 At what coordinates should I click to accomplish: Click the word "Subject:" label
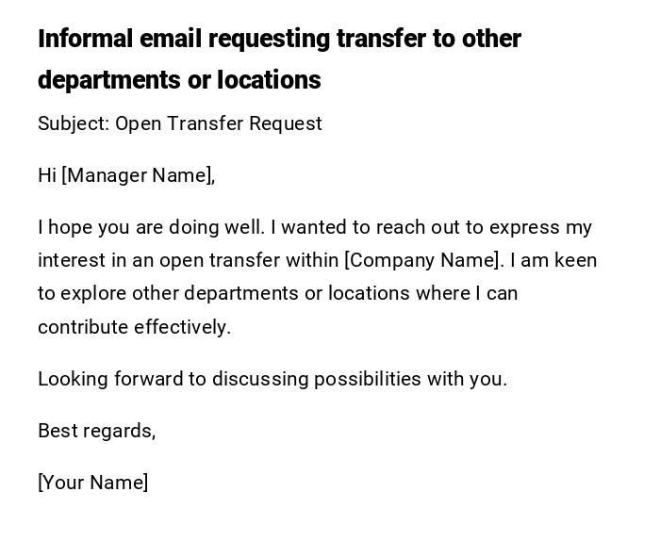(x=74, y=123)
